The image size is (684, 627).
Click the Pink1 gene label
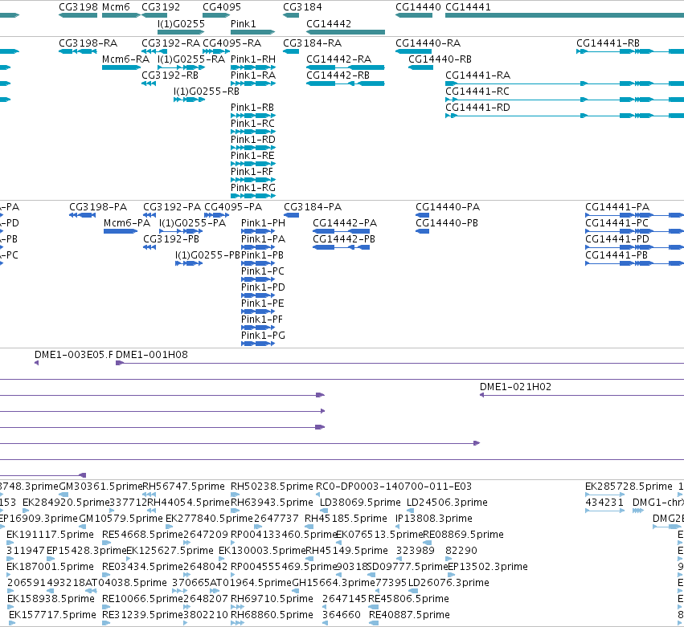(243, 23)
